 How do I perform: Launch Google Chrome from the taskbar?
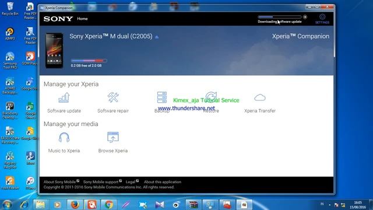click(x=109, y=205)
